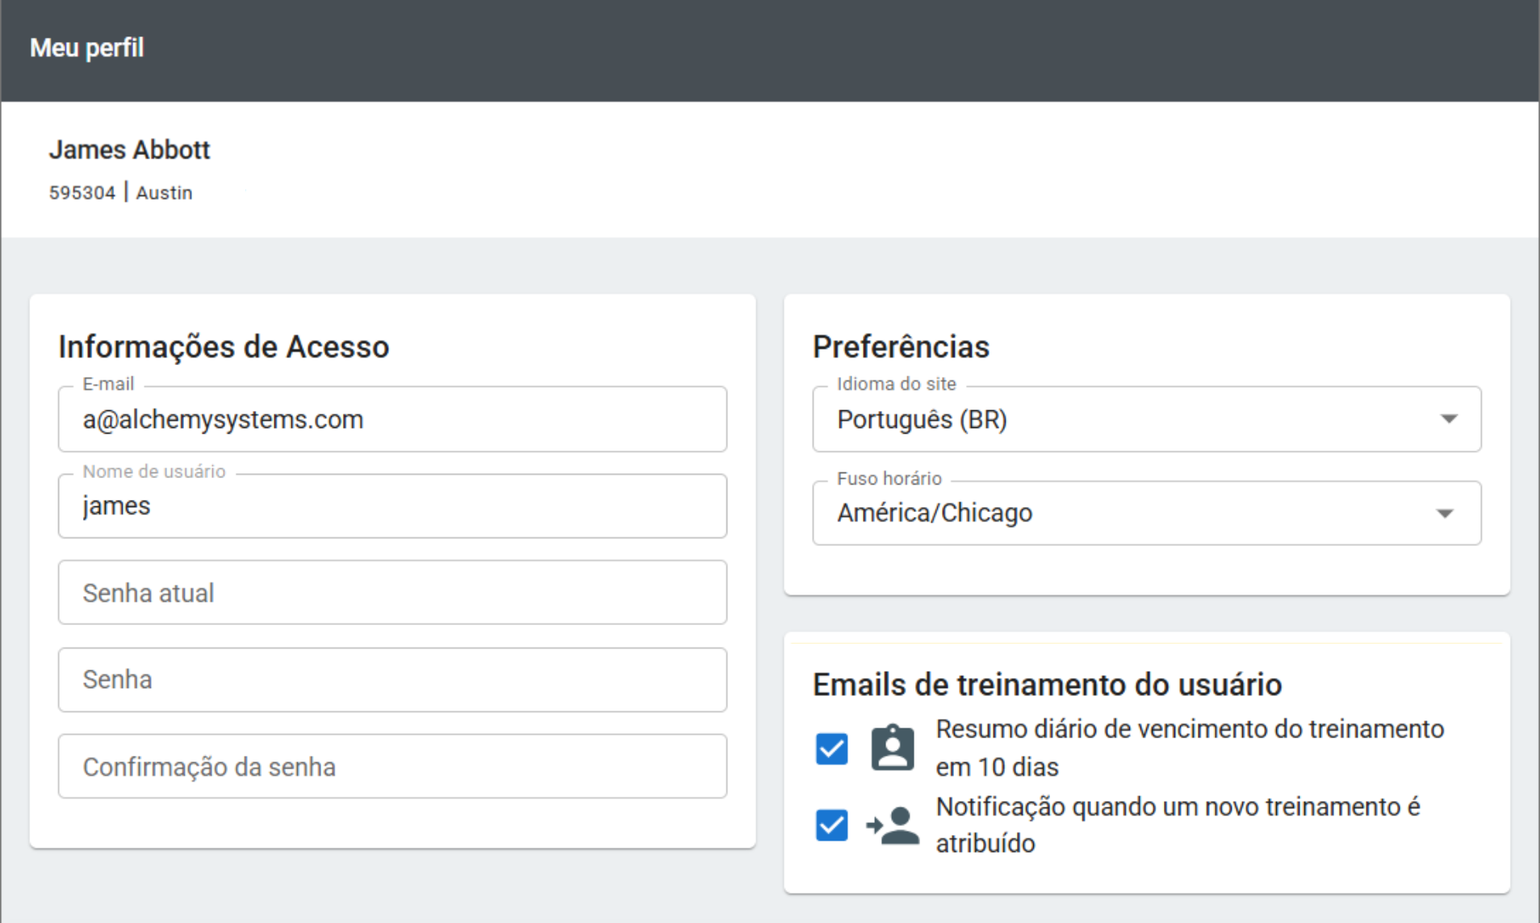This screenshot has height=923, width=1540.
Task: Click the Senha field
Action: (391, 679)
